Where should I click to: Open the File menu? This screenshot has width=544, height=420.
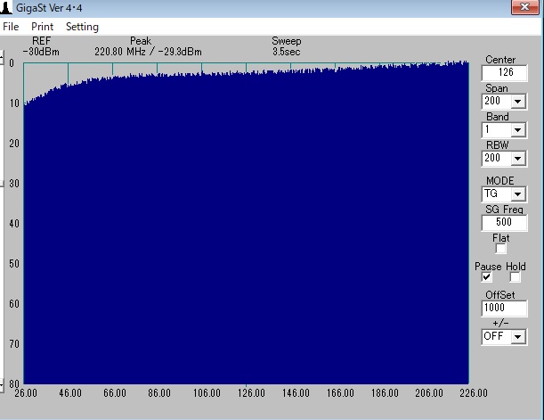tap(11, 27)
